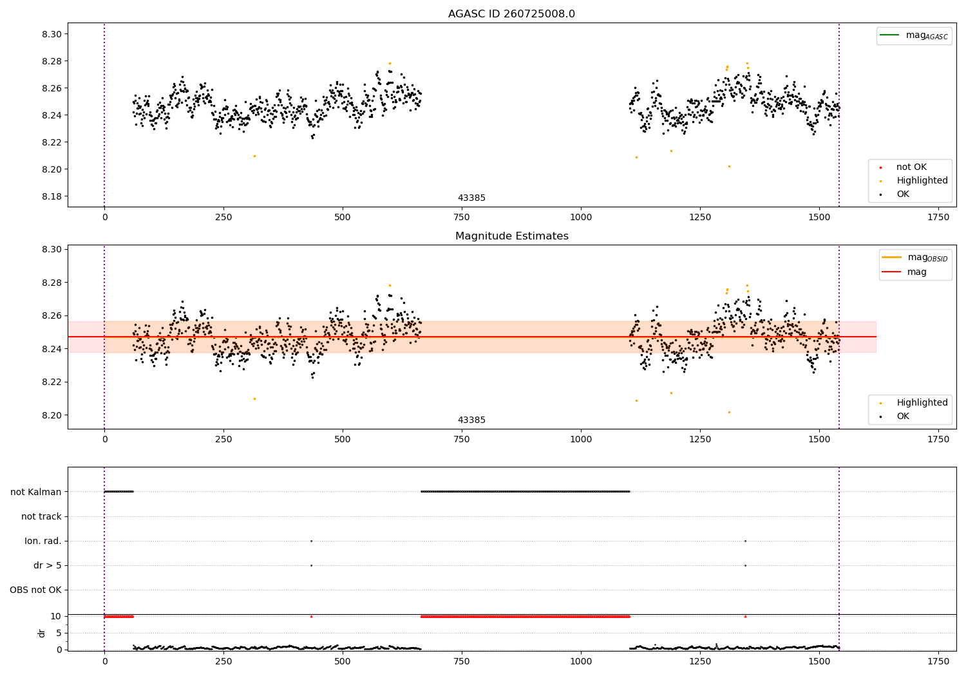
Task: Click the '5' tick on the dr axis
Action: tap(59, 633)
